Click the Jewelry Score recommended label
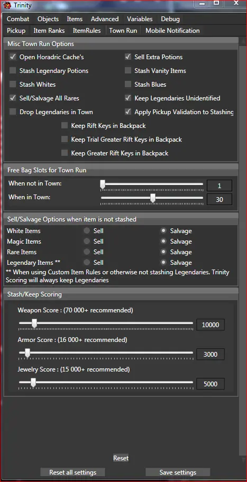The image size is (247, 482). pos(74,369)
